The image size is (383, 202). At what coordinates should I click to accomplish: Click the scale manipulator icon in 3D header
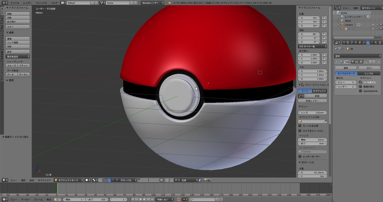point(117,180)
